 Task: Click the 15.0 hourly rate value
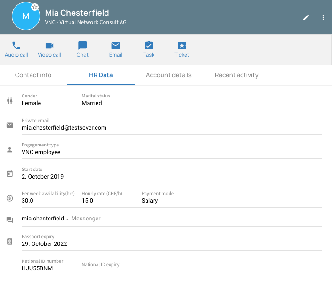click(x=87, y=201)
